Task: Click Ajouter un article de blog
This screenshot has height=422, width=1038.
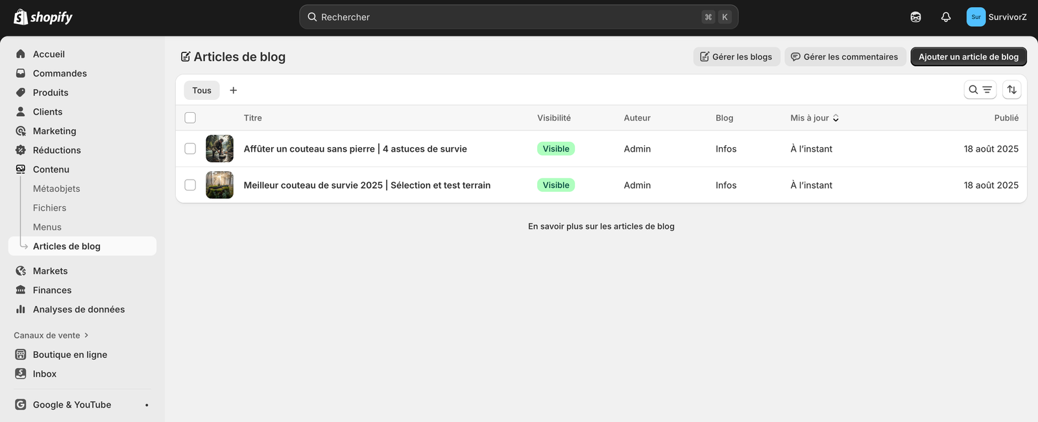Action: pyautogui.click(x=968, y=57)
